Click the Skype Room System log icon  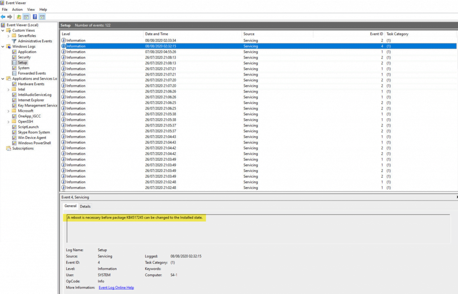[x=14, y=132]
